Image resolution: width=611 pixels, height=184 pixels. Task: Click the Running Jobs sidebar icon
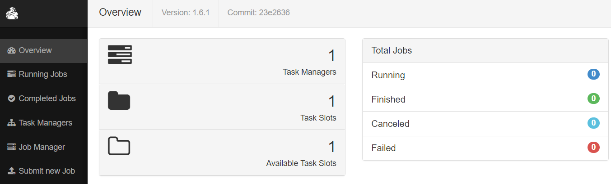click(12, 74)
